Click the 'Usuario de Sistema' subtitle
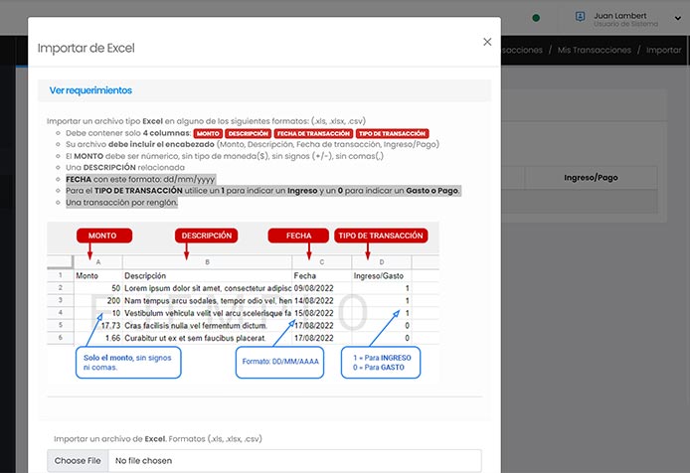Image resolution: width=690 pixels, height=473 pixels. pos(625,24)
